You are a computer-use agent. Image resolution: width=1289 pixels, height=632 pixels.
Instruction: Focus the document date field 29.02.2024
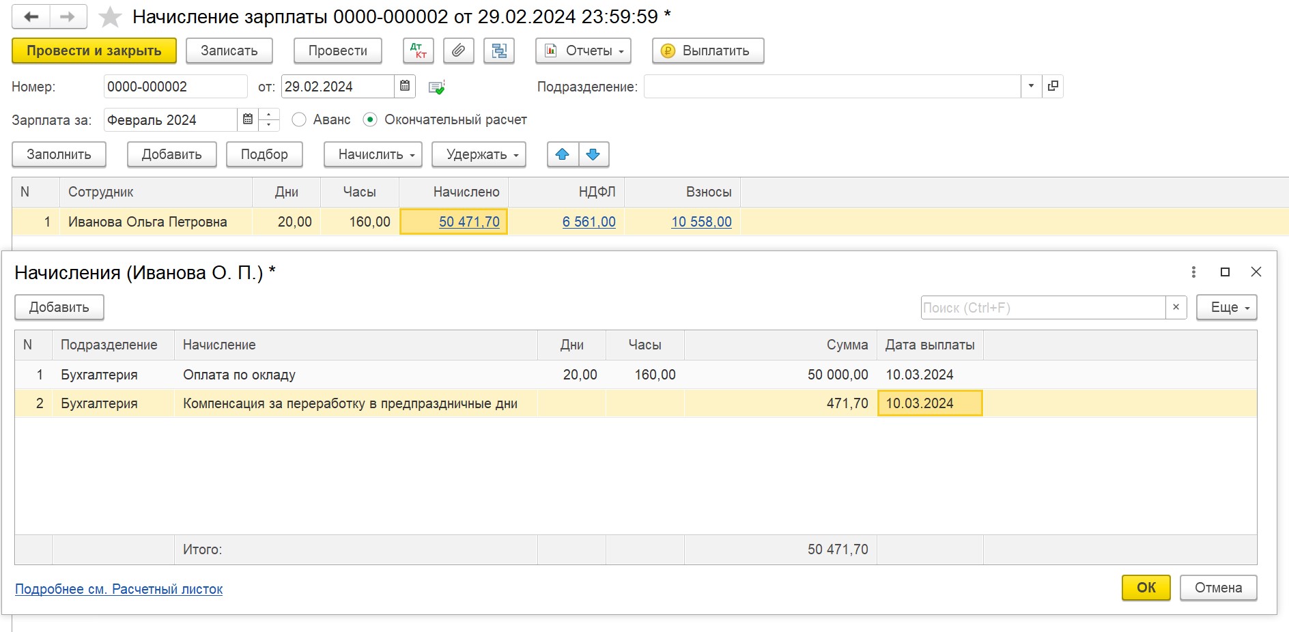[x=337, y=87]
